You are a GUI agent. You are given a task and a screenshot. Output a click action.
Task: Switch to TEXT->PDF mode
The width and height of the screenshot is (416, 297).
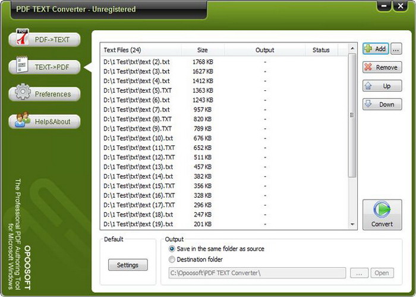click(x=45, y=67)
